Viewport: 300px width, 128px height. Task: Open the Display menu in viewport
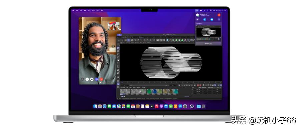pos(132,43)
